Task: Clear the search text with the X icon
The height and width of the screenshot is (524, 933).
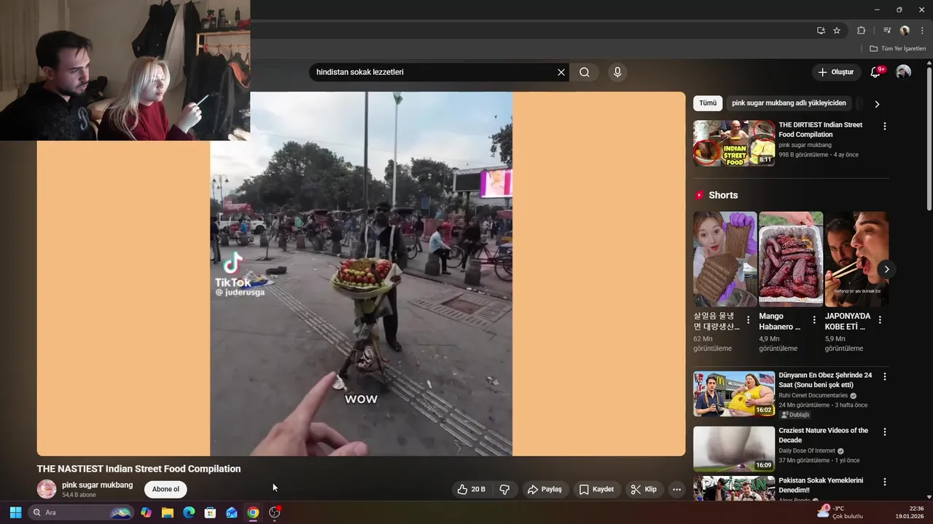Action: pos(561,72)
